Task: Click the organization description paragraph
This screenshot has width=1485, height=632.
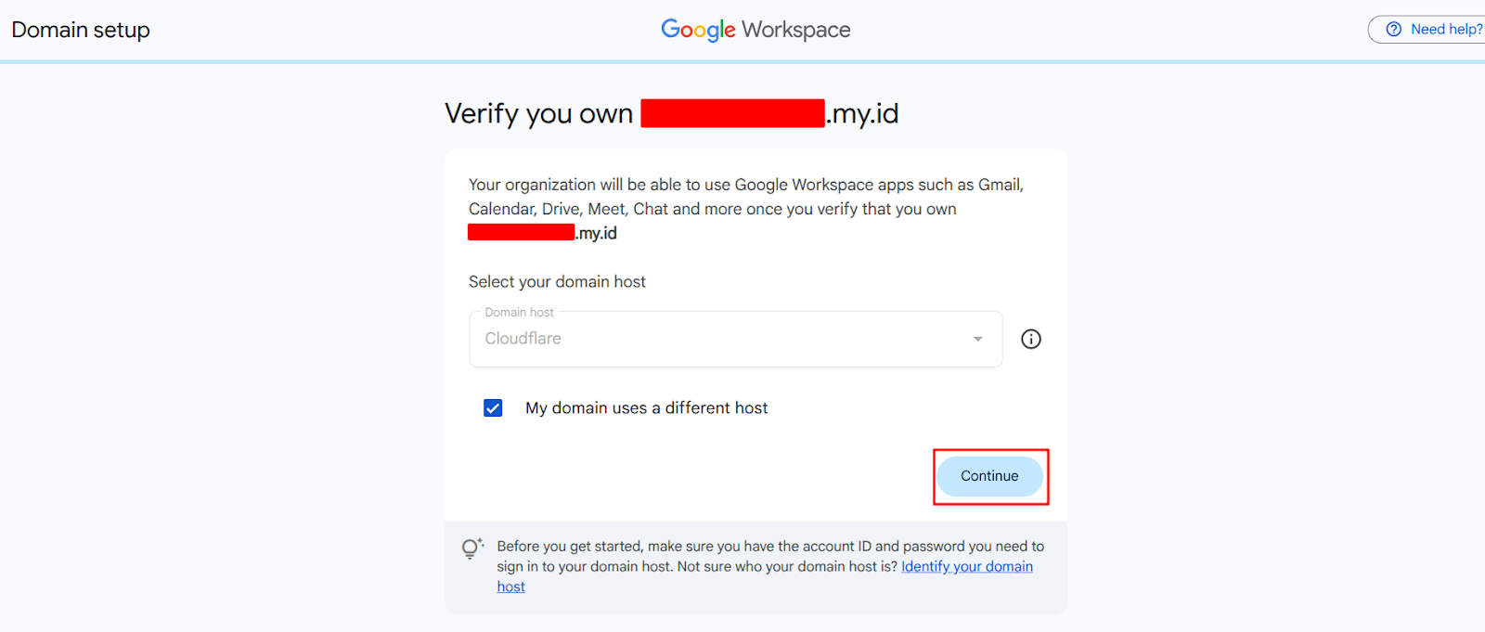Action: point(745,197)
